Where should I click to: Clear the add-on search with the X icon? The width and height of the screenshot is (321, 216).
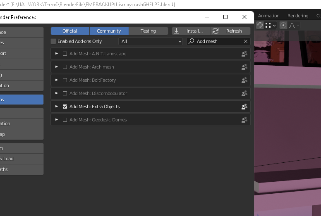tap(246, 41)
